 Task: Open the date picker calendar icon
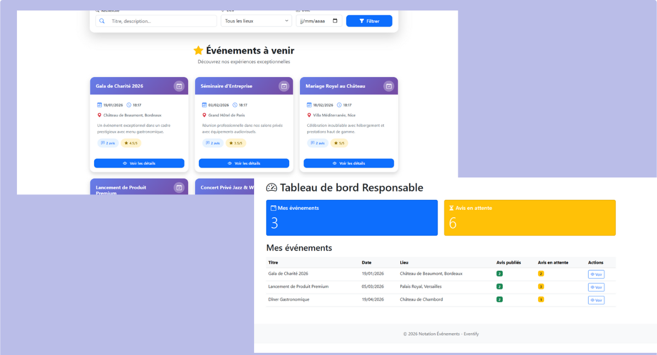pyautogui.click(x=335, y=21)
